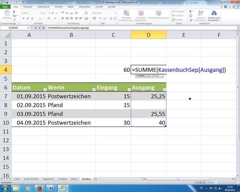Click the insert new worksheet icon
Screen dimensions: 240x192
click(95, 179)
